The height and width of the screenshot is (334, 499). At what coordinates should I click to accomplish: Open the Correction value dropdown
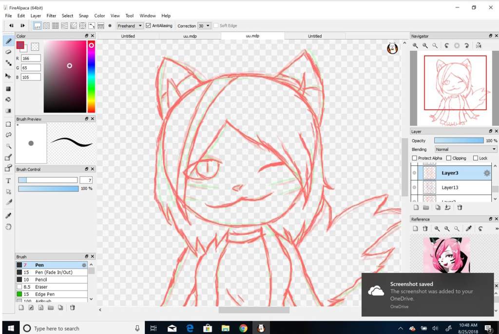pos(204,26)
